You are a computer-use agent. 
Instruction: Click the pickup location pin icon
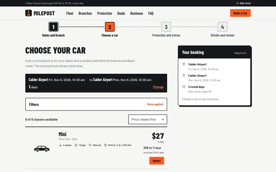[184, 64]
